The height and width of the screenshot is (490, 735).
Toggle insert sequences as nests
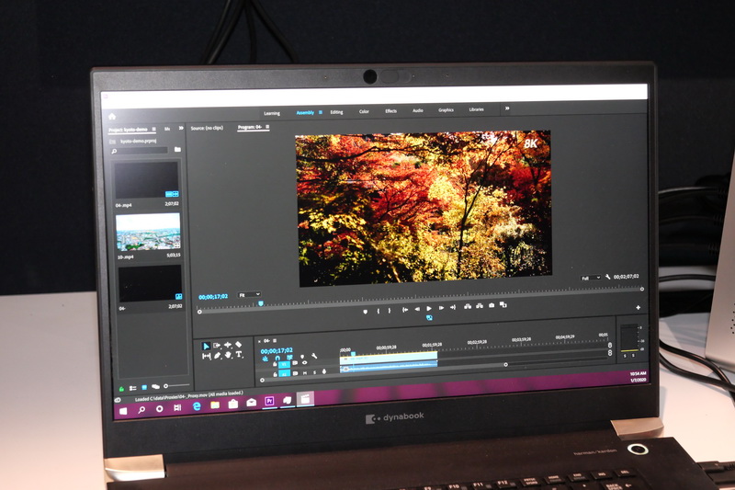point(266,359)
